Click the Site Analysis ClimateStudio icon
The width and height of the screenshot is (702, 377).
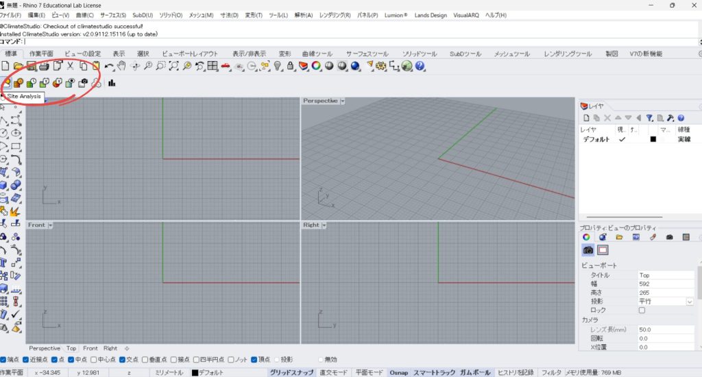point(7,83)
